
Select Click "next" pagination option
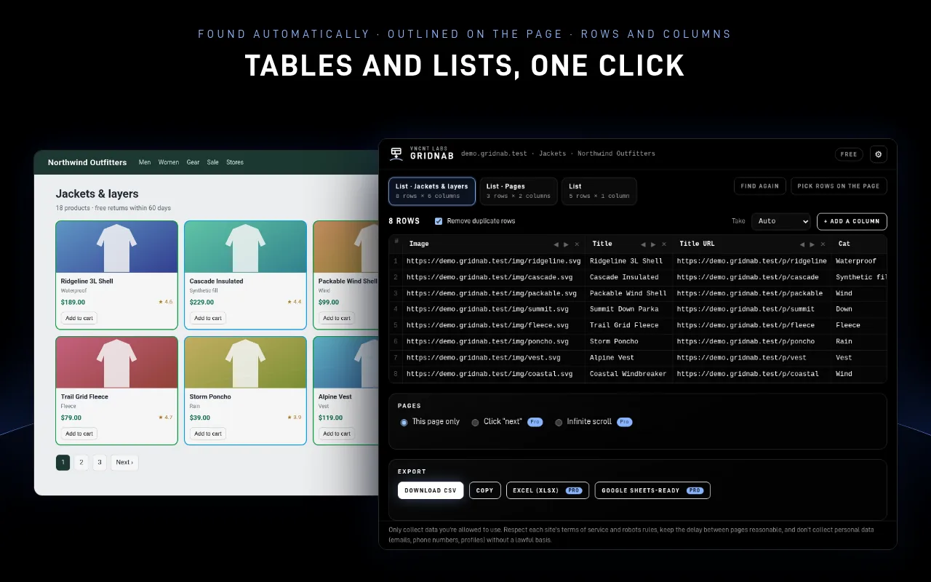pos(475,422)
